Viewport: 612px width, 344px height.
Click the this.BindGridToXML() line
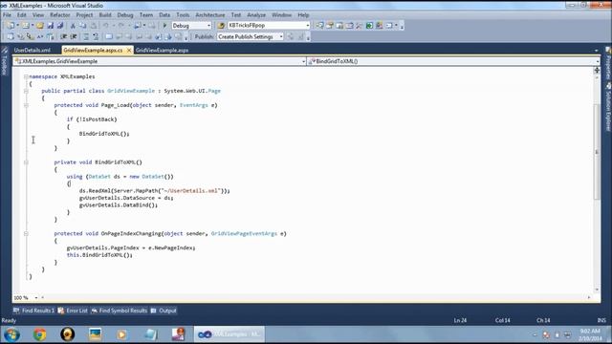click(99, 255)
